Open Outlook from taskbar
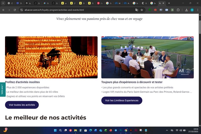 point(100,130)
